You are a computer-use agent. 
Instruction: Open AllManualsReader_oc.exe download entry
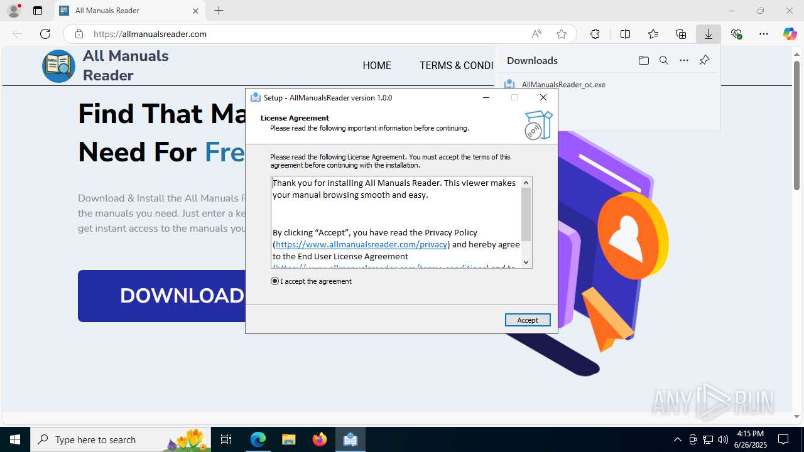point(563,84)
